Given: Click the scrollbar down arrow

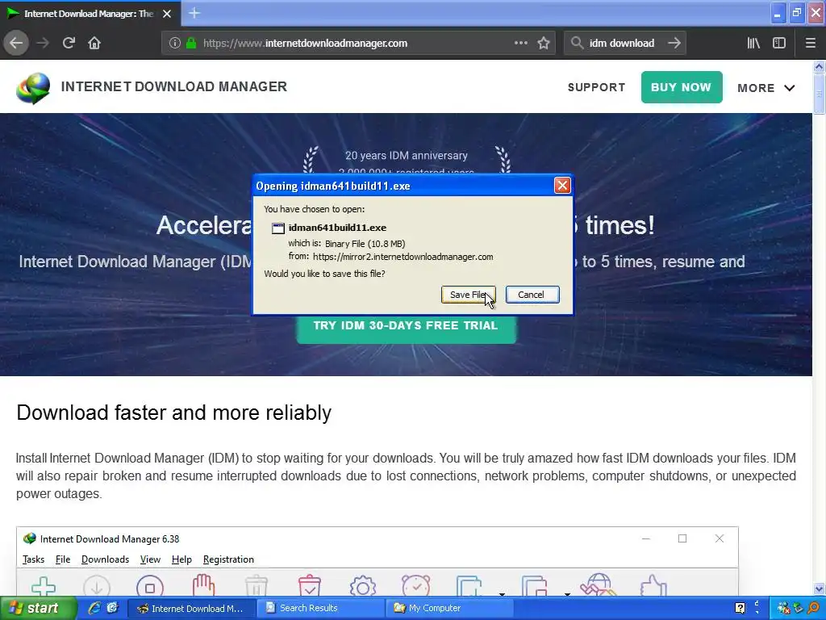Looking at the screenshot, I should (819, 589).
